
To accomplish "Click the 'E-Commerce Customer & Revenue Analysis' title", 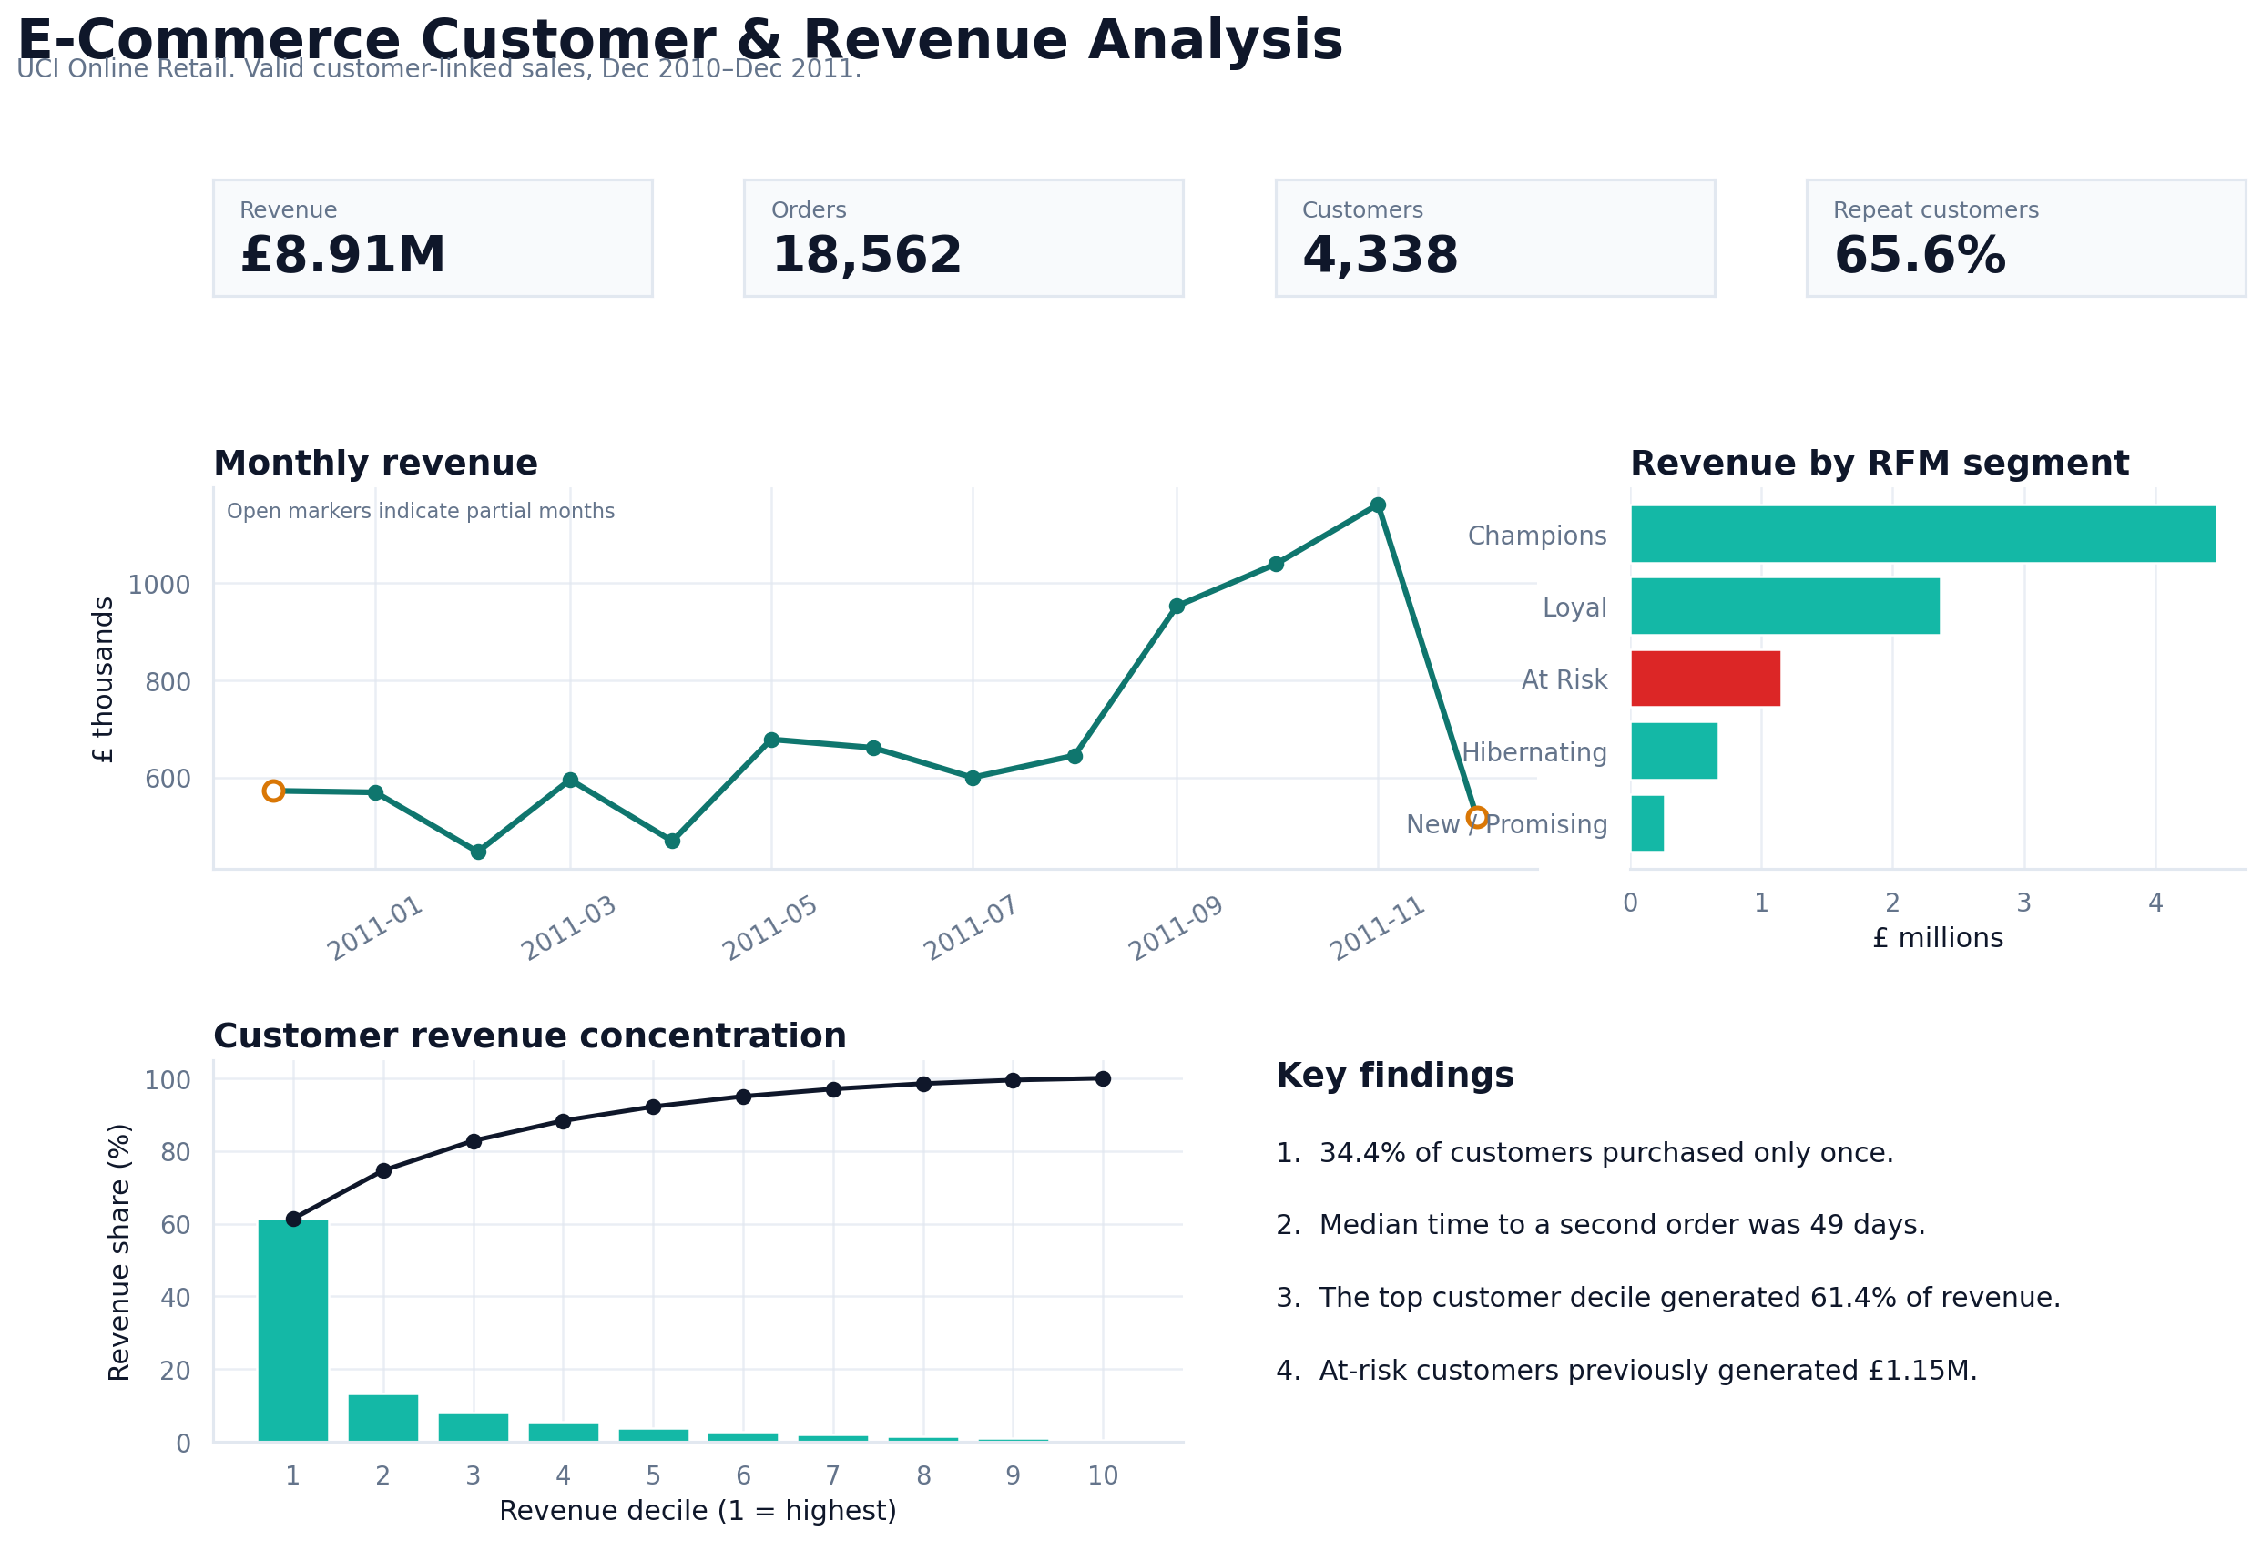I will [679, 41].
